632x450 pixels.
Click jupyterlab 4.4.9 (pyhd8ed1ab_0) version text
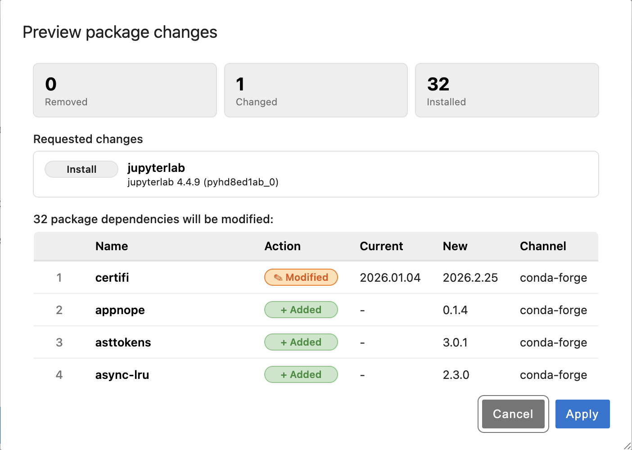[x=203, y=182]
